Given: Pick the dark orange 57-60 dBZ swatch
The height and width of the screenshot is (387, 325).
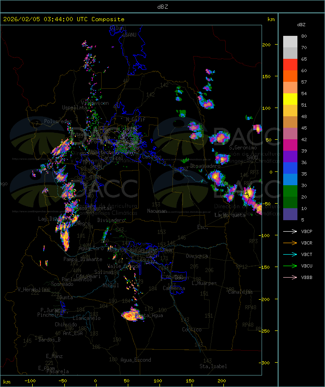Looking at the screenshot, I should pos(290,76).
